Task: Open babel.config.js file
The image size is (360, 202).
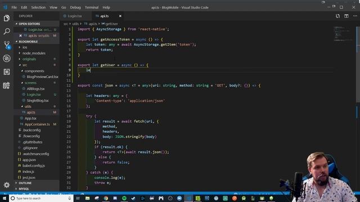Action: (34, 166)
